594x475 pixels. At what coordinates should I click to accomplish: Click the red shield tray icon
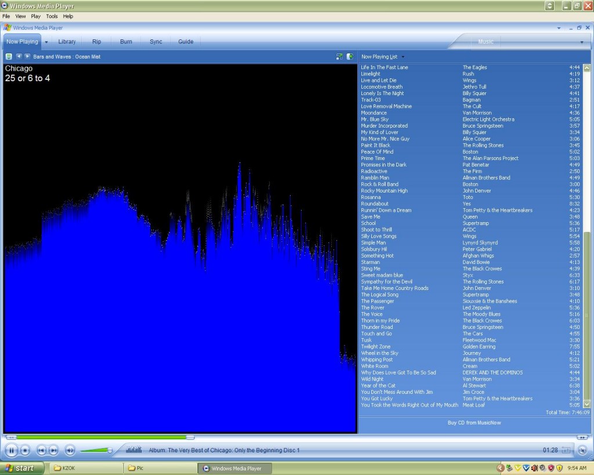coord(551,468)
